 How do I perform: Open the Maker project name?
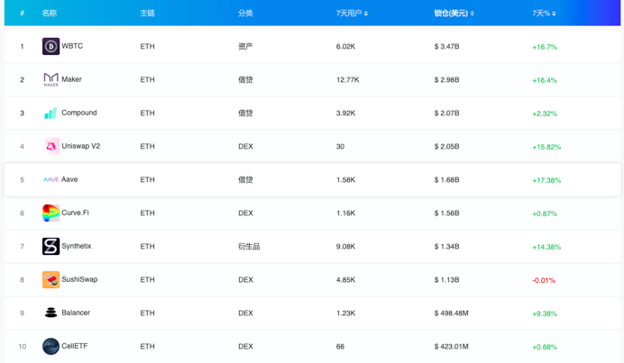pos(71,79)
